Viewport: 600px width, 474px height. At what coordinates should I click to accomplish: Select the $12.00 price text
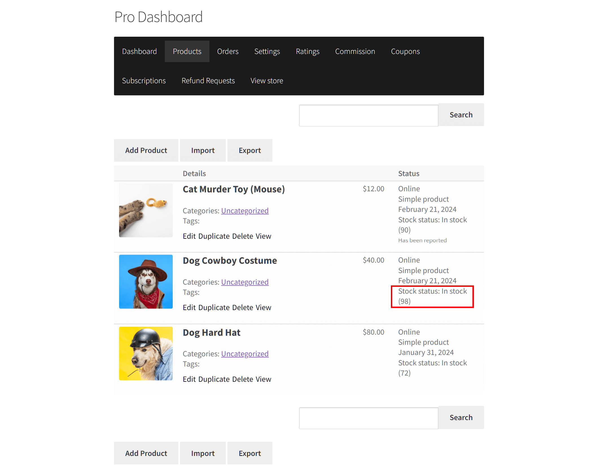coord(373,189)
